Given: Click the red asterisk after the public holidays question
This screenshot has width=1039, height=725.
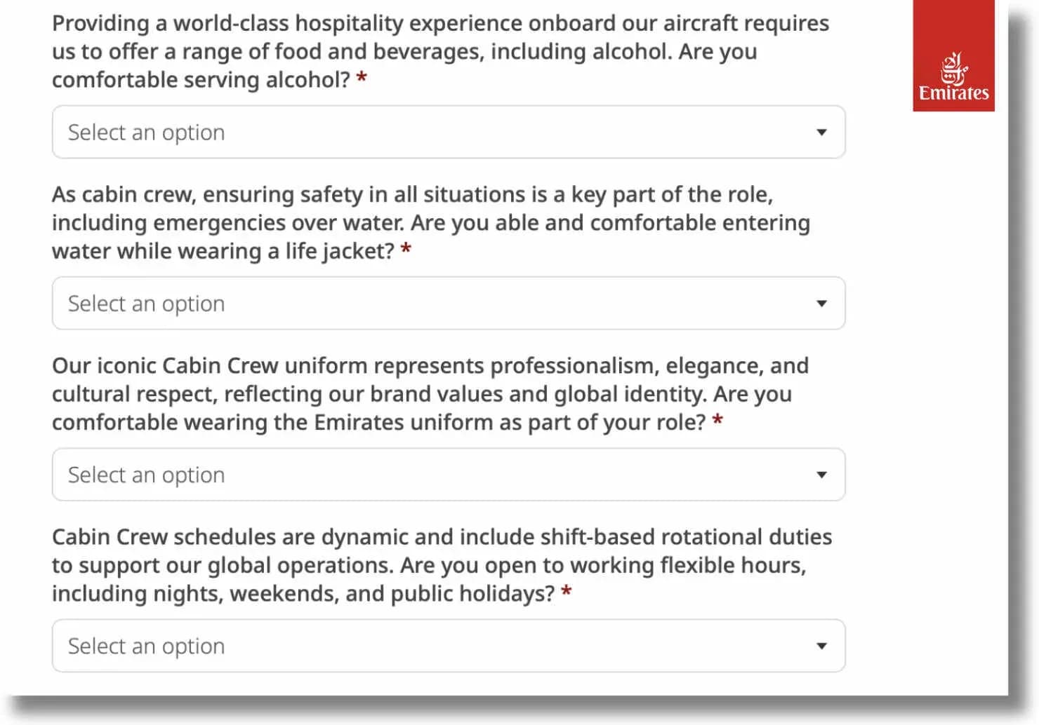Looking at the screenshot, I should [x=566, y=592].
